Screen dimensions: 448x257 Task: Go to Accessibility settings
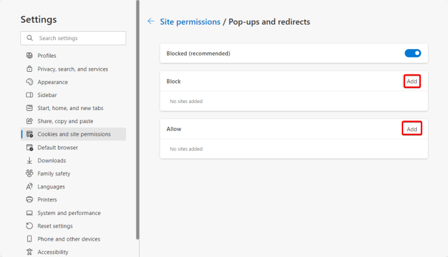[x=73, y=252]
